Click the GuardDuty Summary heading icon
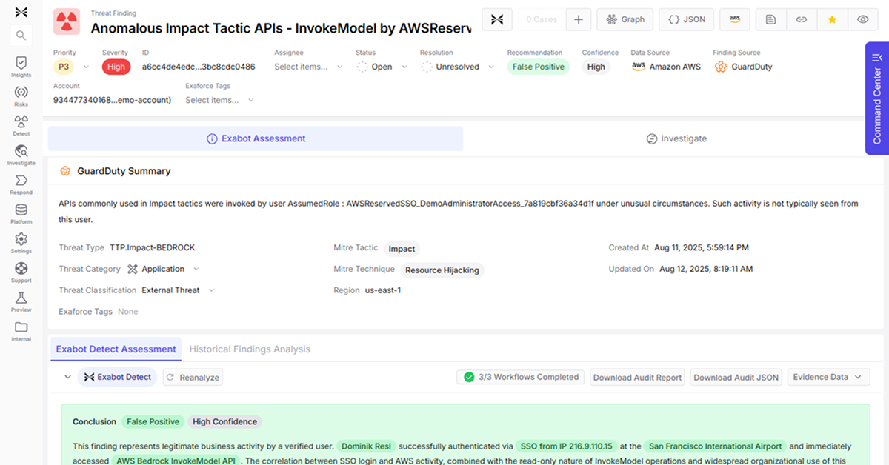Viewport: 889px width, 465px height. click(x=64, y=171)
